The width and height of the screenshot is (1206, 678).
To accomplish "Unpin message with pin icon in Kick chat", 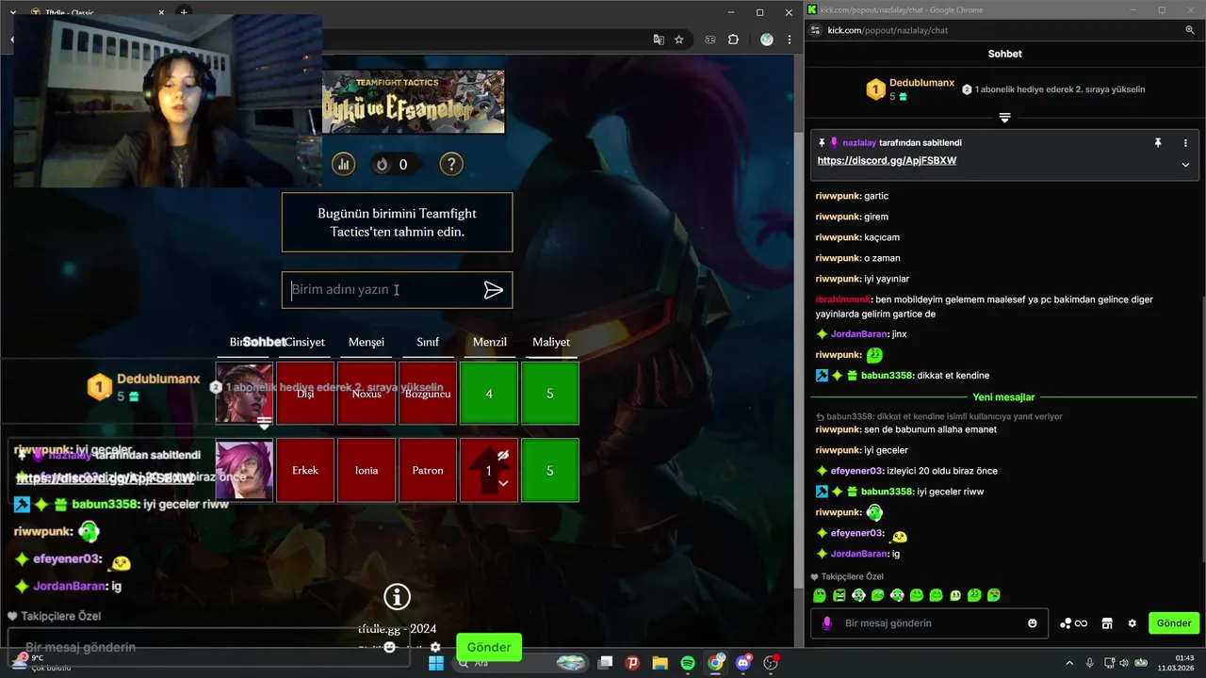I will [1157, 142].
